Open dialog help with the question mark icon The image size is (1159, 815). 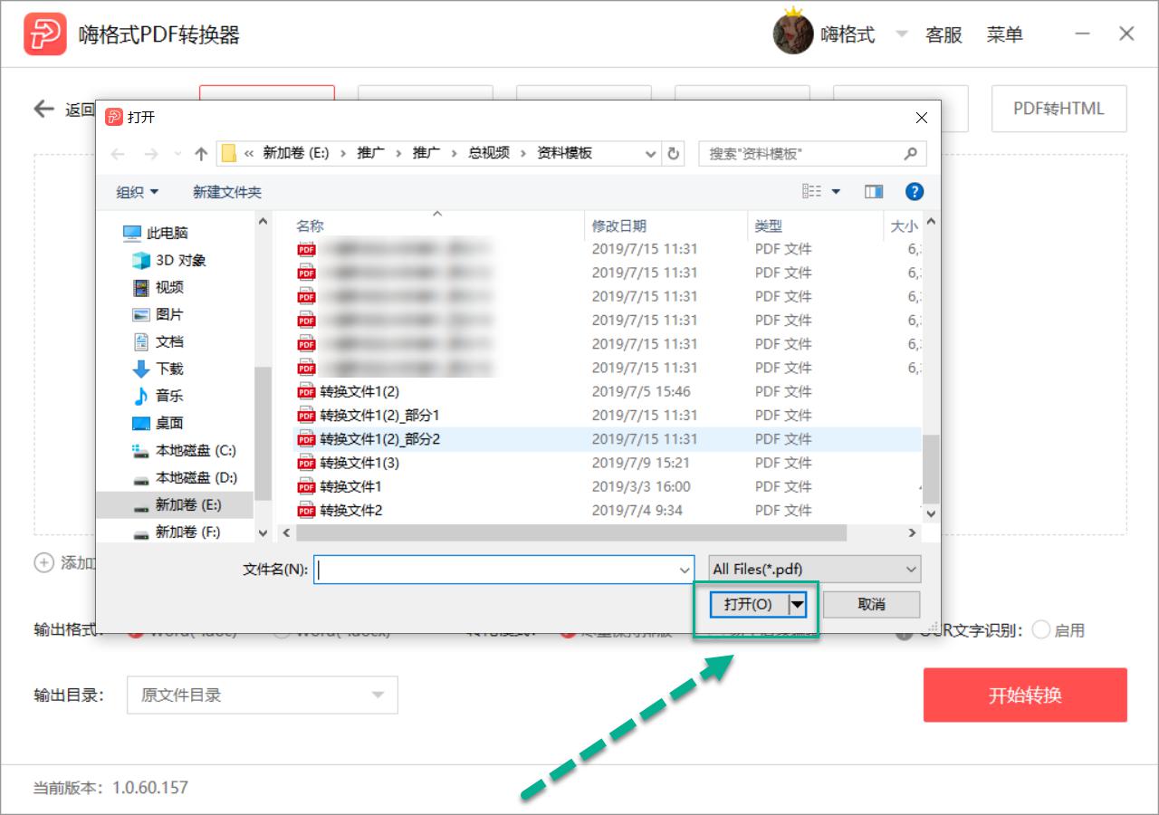coord(915,191)
